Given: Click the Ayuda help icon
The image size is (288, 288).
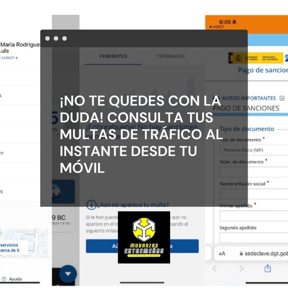Looking at the screenshot, I should click(4, 279).
